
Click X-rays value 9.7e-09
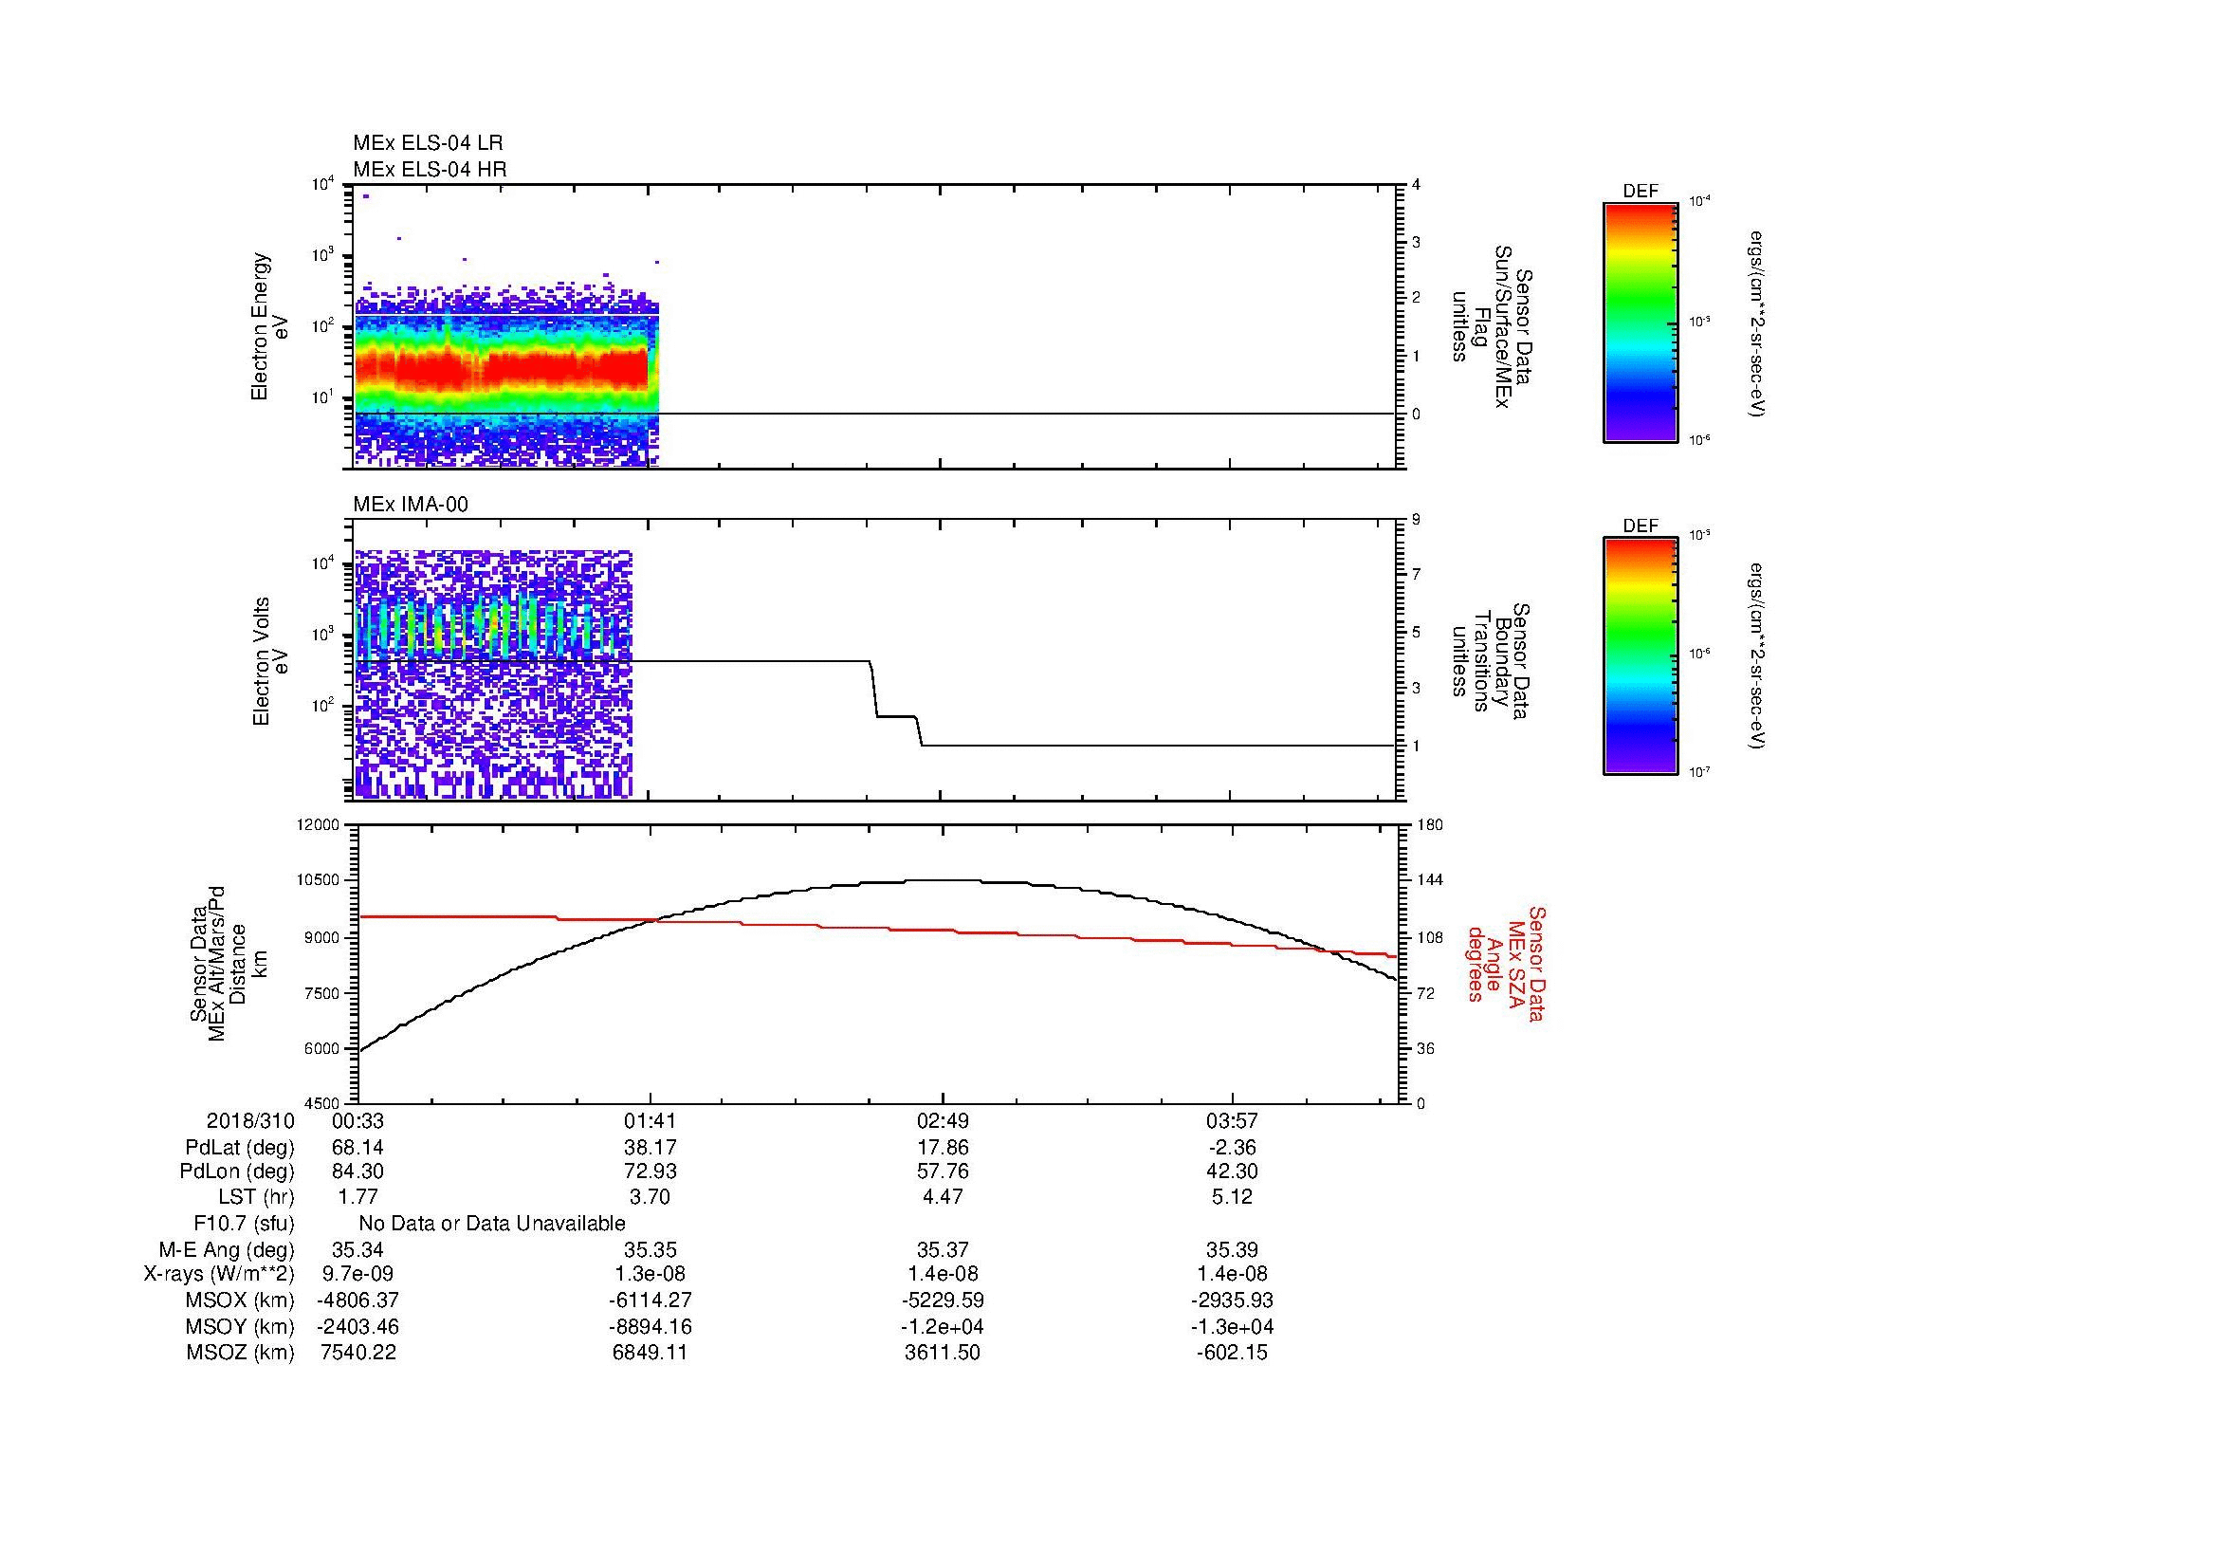358,1274
